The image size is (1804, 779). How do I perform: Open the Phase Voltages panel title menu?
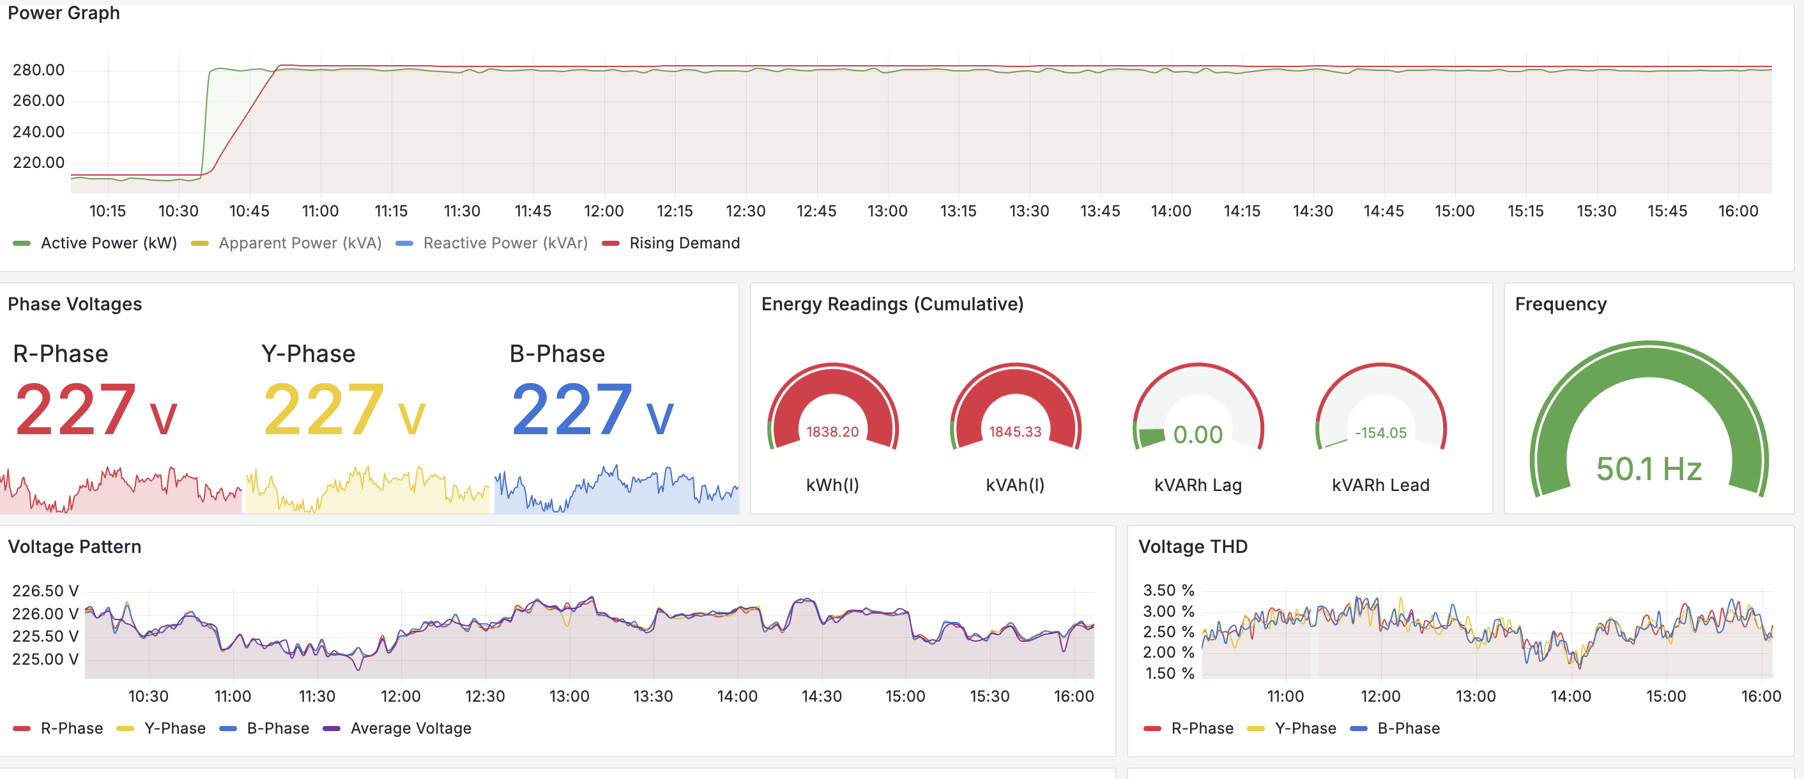coord(75,304)
